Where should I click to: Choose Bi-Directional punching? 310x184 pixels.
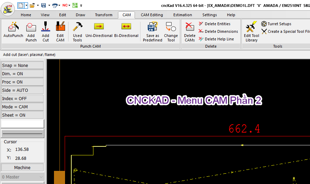coord(126,30)
